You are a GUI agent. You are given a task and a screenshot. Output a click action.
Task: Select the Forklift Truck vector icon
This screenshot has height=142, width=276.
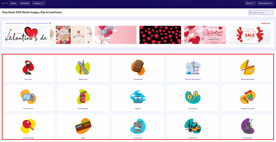tap(193, 126)
